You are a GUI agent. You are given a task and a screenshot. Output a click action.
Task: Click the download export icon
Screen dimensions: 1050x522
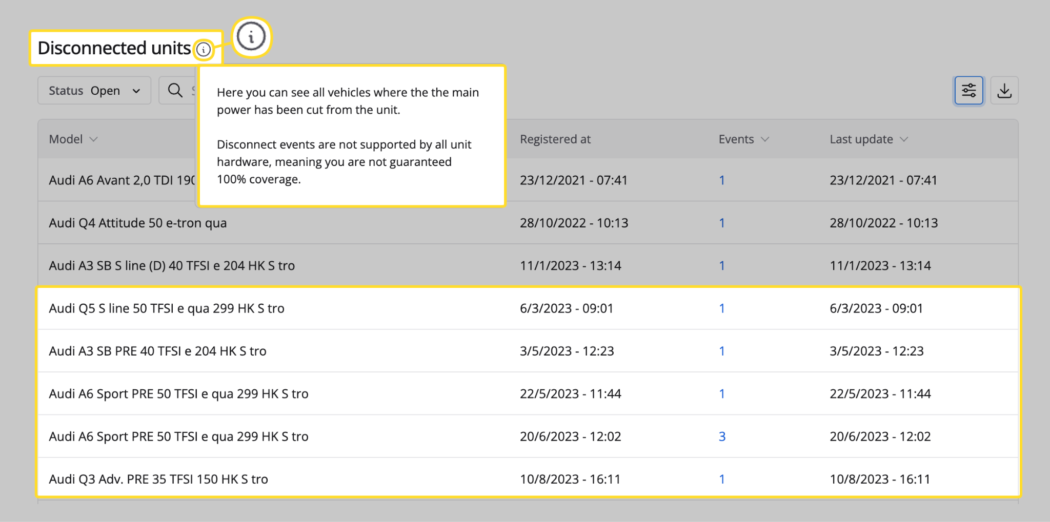[x=1004, y=91]
